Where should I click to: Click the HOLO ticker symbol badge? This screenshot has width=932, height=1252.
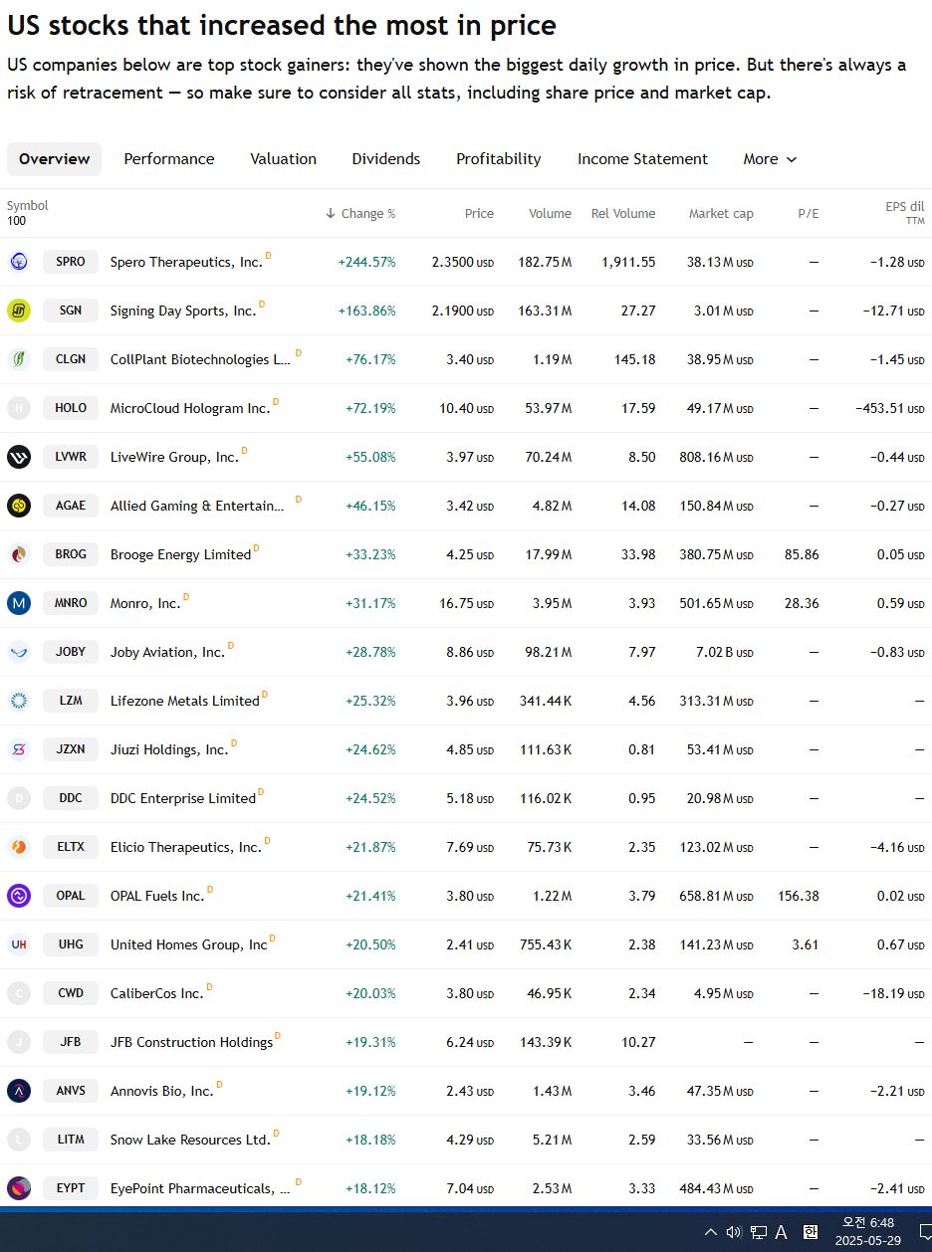tap(71, 408)
